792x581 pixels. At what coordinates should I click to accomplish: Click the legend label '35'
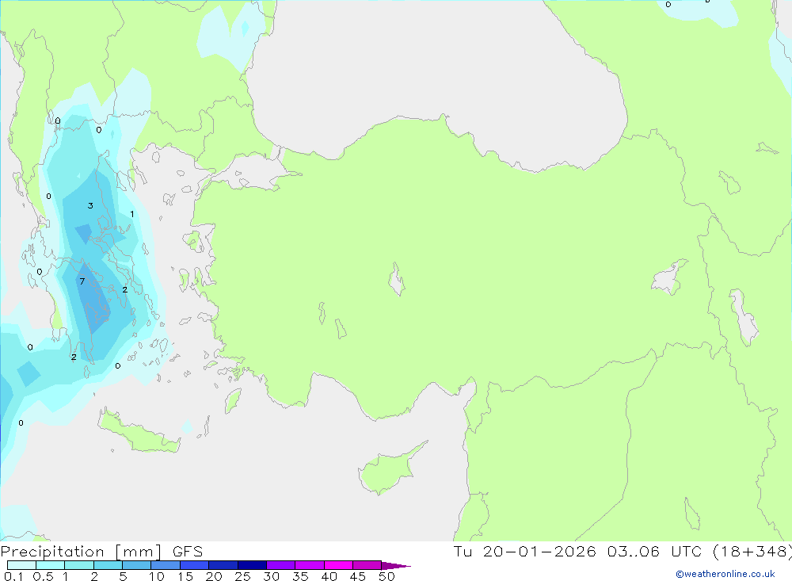[300, 576]
